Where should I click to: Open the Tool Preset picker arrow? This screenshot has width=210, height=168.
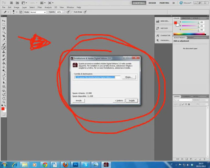tap(8, 12)
